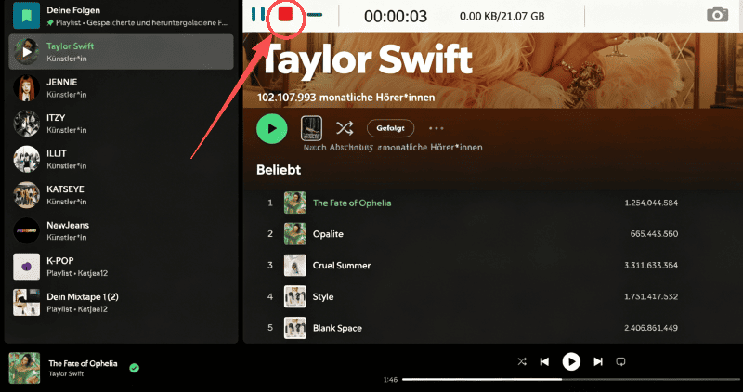This screenshot has width=743, height=392.
Task: Open Dein Mixtape 1 (2) playlist
Action: [x=121, y=303]
